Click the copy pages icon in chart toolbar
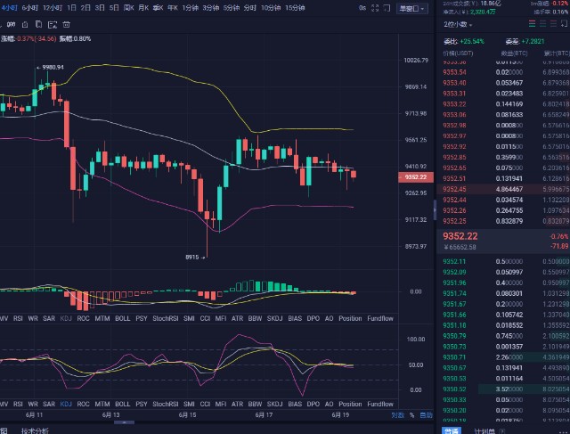Viewport: 570px width, 434px height. pos(38,25)
